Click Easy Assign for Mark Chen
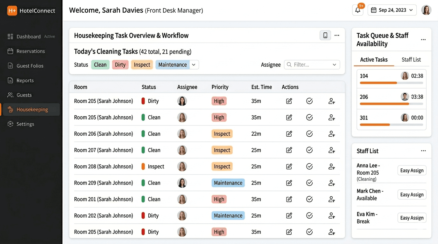 [412, 195]
